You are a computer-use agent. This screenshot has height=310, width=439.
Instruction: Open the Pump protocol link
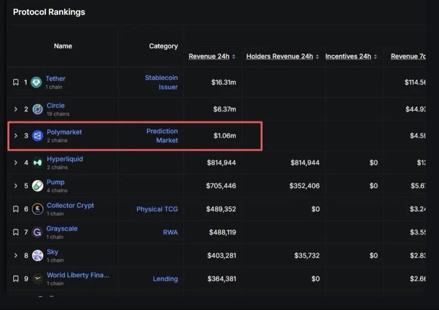pos(56,182)
